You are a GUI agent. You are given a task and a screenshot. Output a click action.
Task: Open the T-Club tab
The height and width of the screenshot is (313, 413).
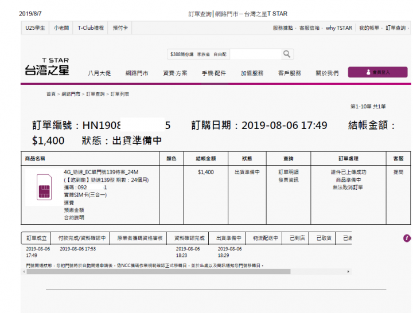pyautogui.click(x=91, y=28)
